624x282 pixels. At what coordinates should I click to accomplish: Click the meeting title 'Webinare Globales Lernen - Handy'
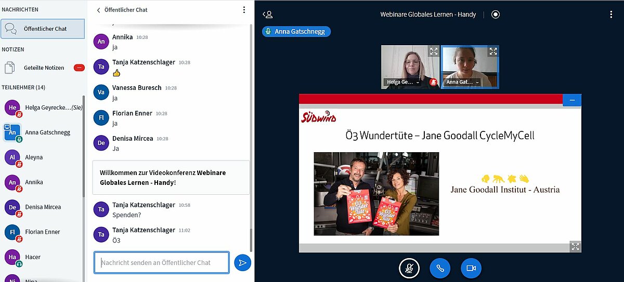point(428,15)
